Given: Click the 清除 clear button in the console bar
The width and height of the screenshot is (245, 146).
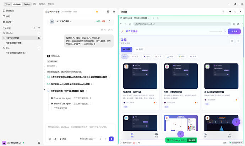Looking at the screenshot, I should [x=225, y=142].
